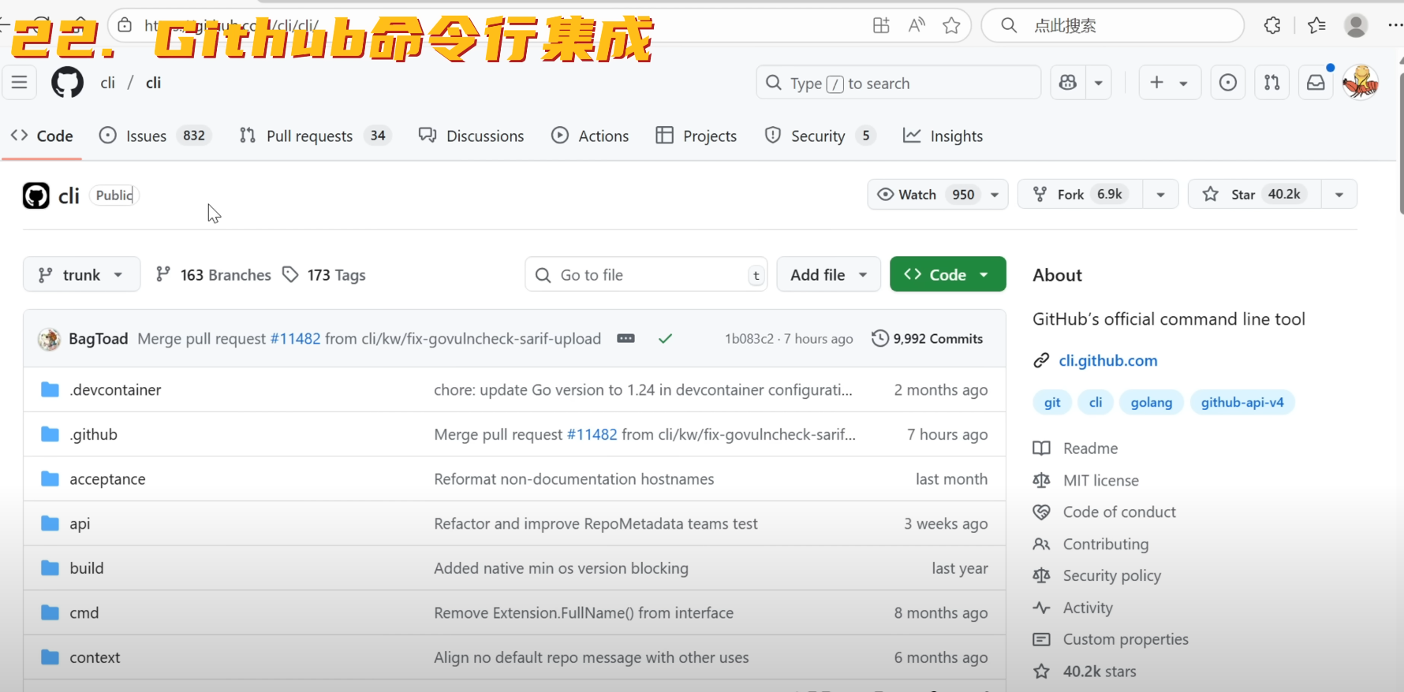This screenshot has height=692, width=1404.
Task: Open the cmd folder
Action: 84,612
